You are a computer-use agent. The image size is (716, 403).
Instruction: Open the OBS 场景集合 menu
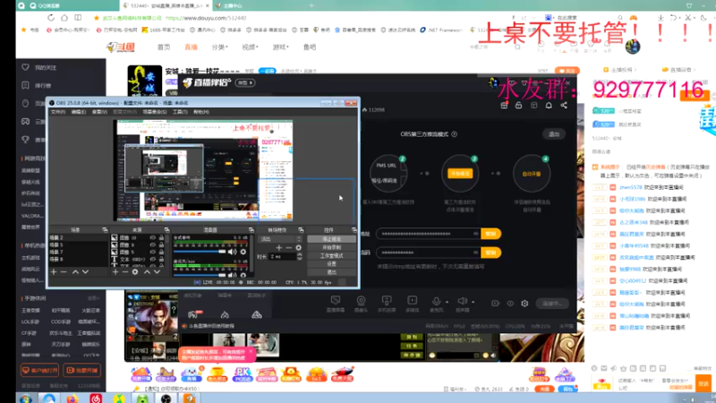154,112
